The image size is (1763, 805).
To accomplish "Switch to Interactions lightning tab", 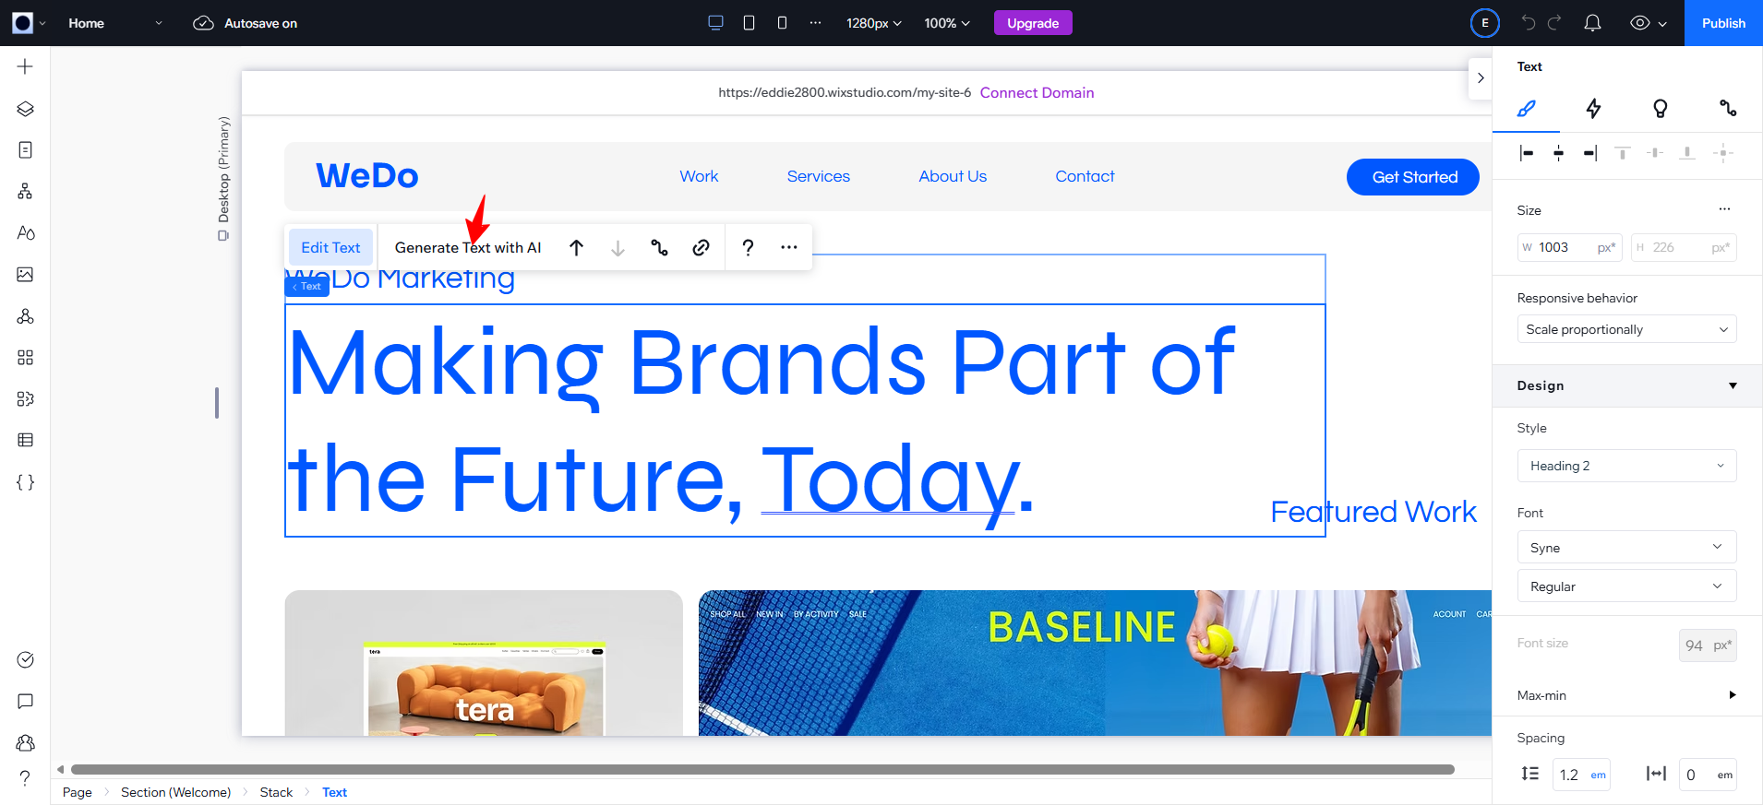I will (1593, 109).
